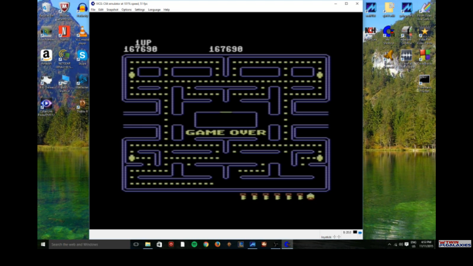This screenshot has width=473, height=266.
Task: Open the Language menu
Action: pos(154,10)
